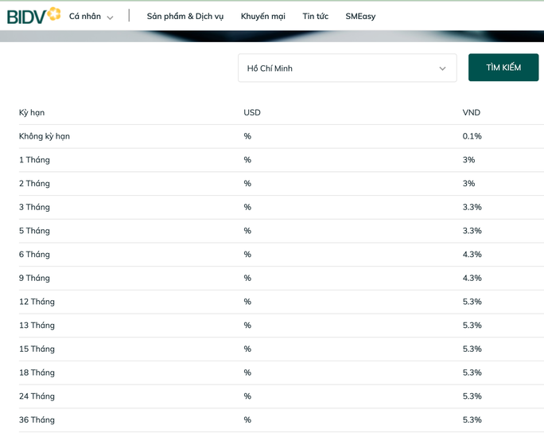
Task: Click the USD column header
Action: pos(252,112)
